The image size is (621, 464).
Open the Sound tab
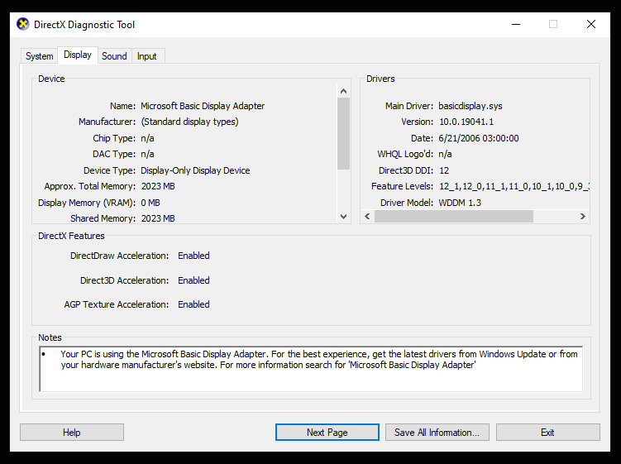point(114,56)
